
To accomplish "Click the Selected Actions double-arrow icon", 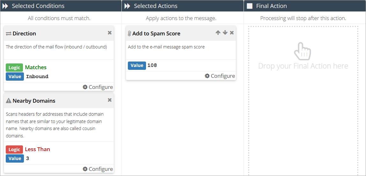I will pos(127,6).
